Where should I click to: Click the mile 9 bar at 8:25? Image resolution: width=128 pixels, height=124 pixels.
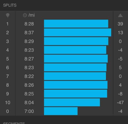pyautogui.click(x=76, y=94)
